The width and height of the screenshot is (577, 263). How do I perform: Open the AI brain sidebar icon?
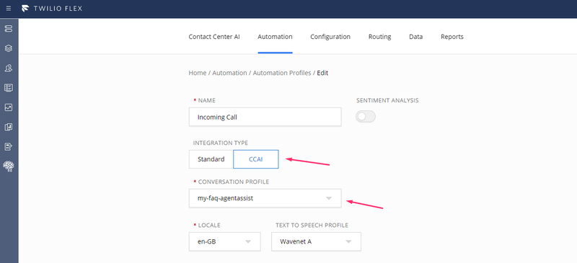[9, 166]
